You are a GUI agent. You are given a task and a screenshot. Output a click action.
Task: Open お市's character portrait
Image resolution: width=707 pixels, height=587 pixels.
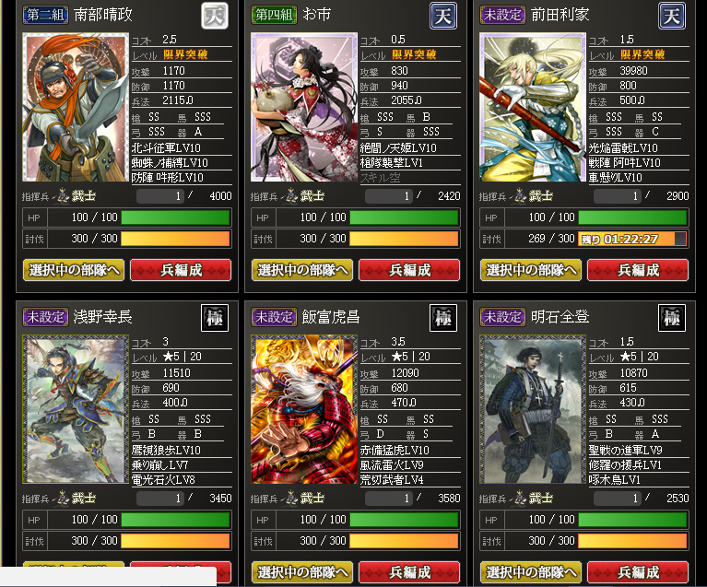304,107
